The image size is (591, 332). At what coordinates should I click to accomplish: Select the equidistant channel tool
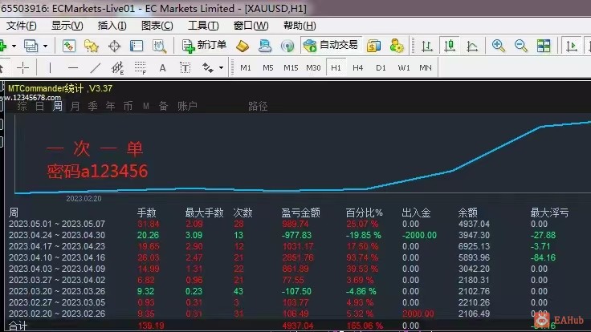coord(117,67)
